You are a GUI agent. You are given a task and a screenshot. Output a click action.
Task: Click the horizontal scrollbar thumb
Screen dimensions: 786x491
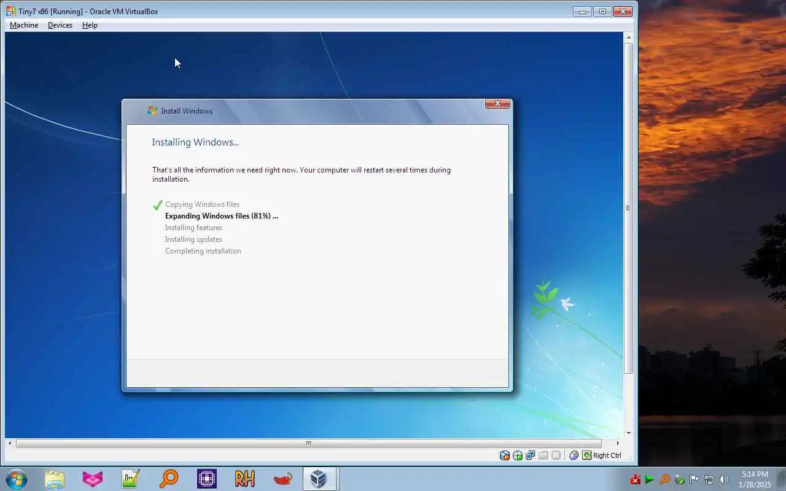click(x=308, y=443)
